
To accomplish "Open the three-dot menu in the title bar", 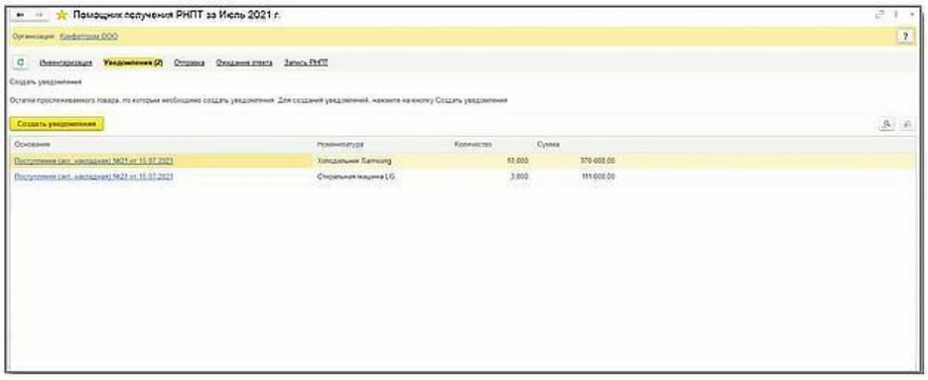I will [895, 15].
